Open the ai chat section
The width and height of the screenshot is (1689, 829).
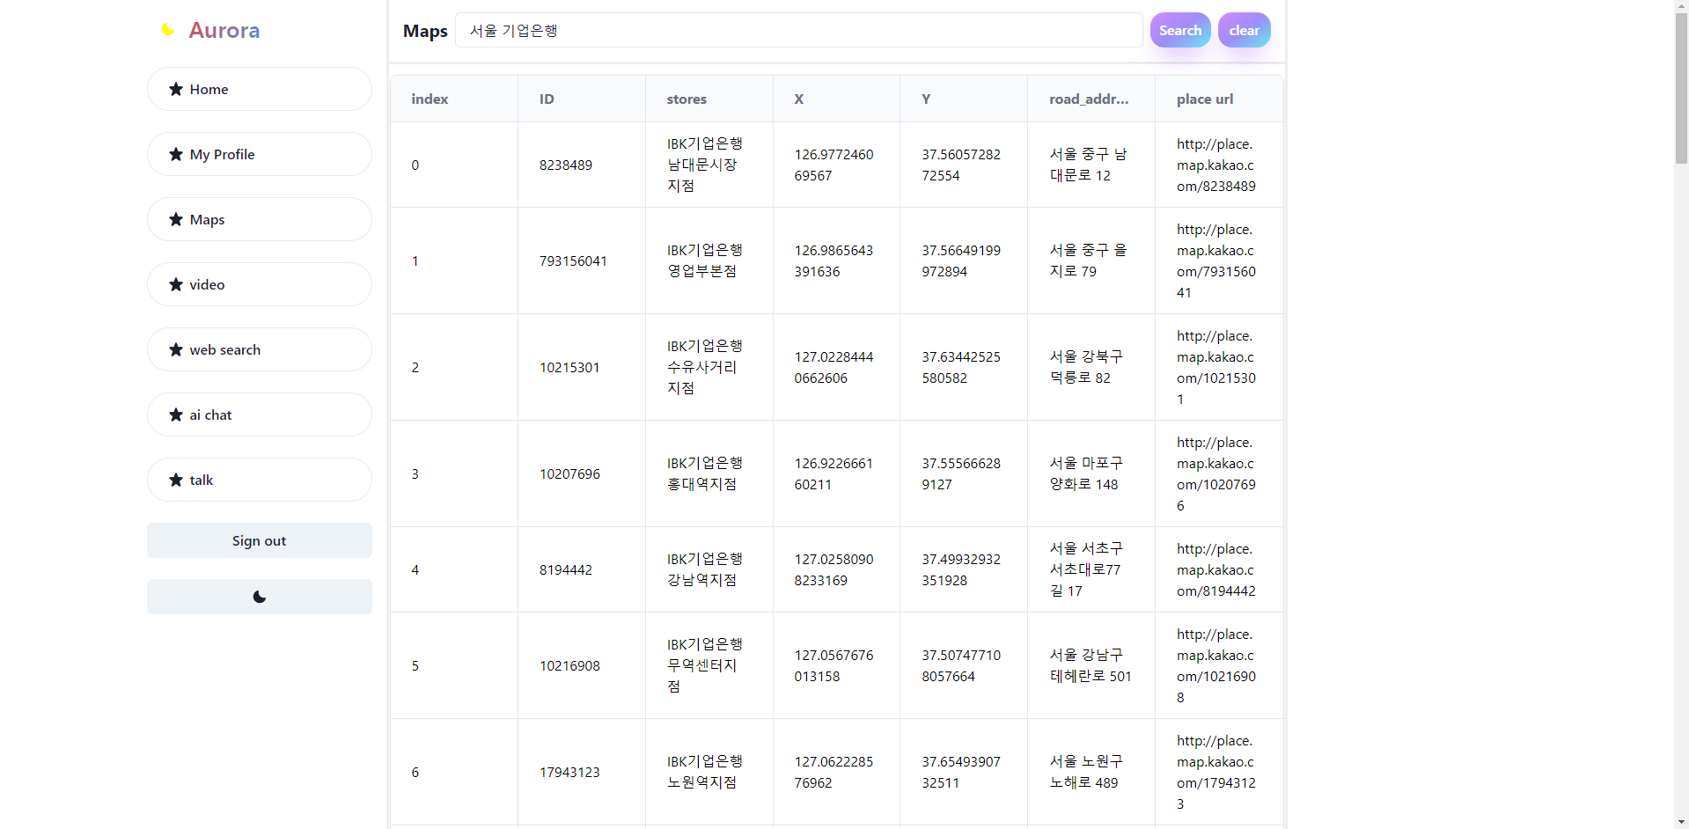point(260,414)
